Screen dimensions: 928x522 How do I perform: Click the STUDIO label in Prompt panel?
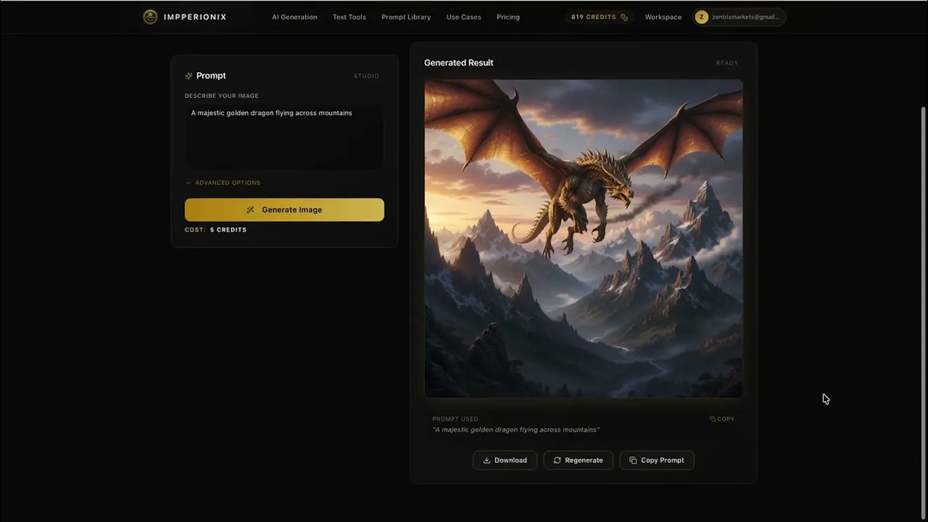(367, 76)
